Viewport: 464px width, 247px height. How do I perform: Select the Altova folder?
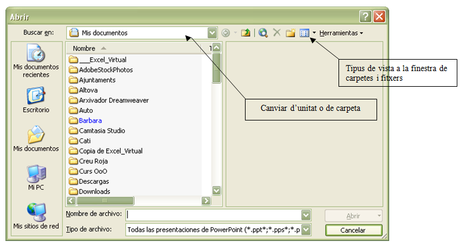[x=83, y=90]
